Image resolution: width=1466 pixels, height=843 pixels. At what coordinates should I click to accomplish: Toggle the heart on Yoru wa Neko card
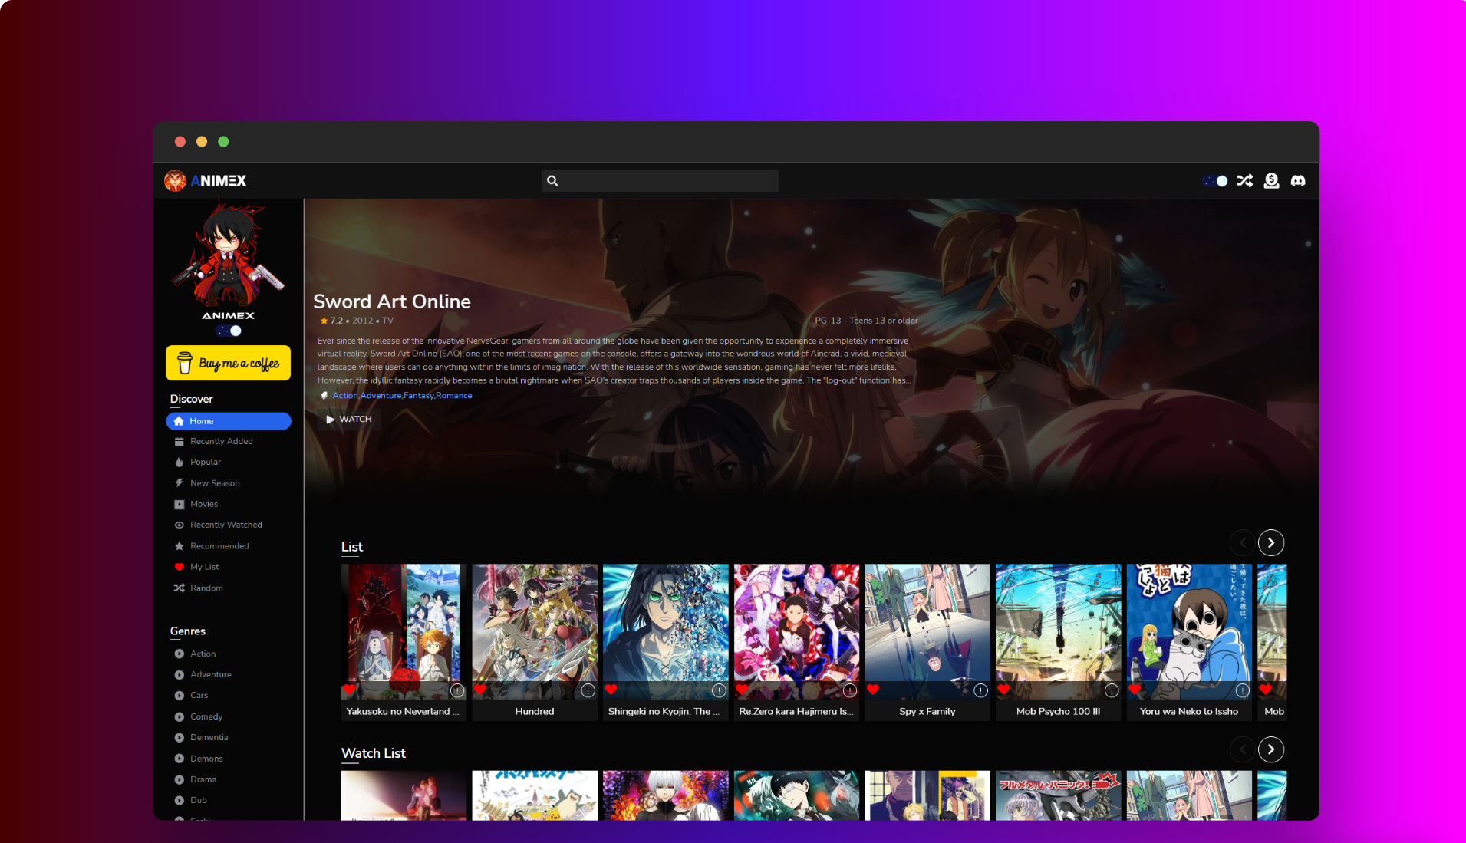click(x=1135, y=690)
